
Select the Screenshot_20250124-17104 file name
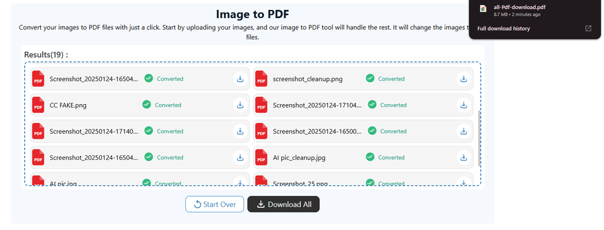(317, 105)
